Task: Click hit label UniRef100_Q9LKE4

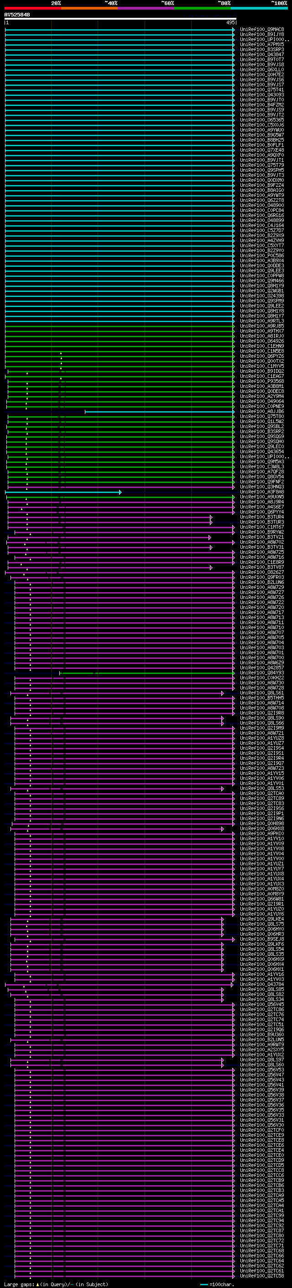Action: point(262,919)
